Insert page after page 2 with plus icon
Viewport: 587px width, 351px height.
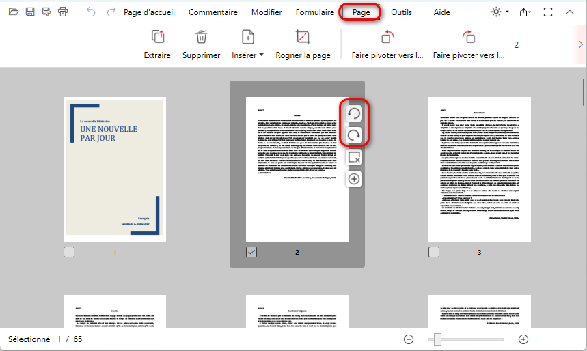(x=354, y=179)
